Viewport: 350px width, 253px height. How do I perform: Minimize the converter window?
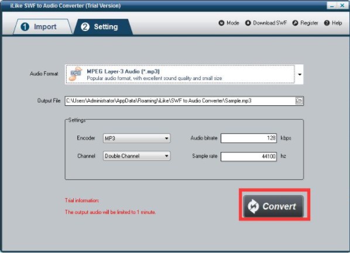[x=332, y=6]
